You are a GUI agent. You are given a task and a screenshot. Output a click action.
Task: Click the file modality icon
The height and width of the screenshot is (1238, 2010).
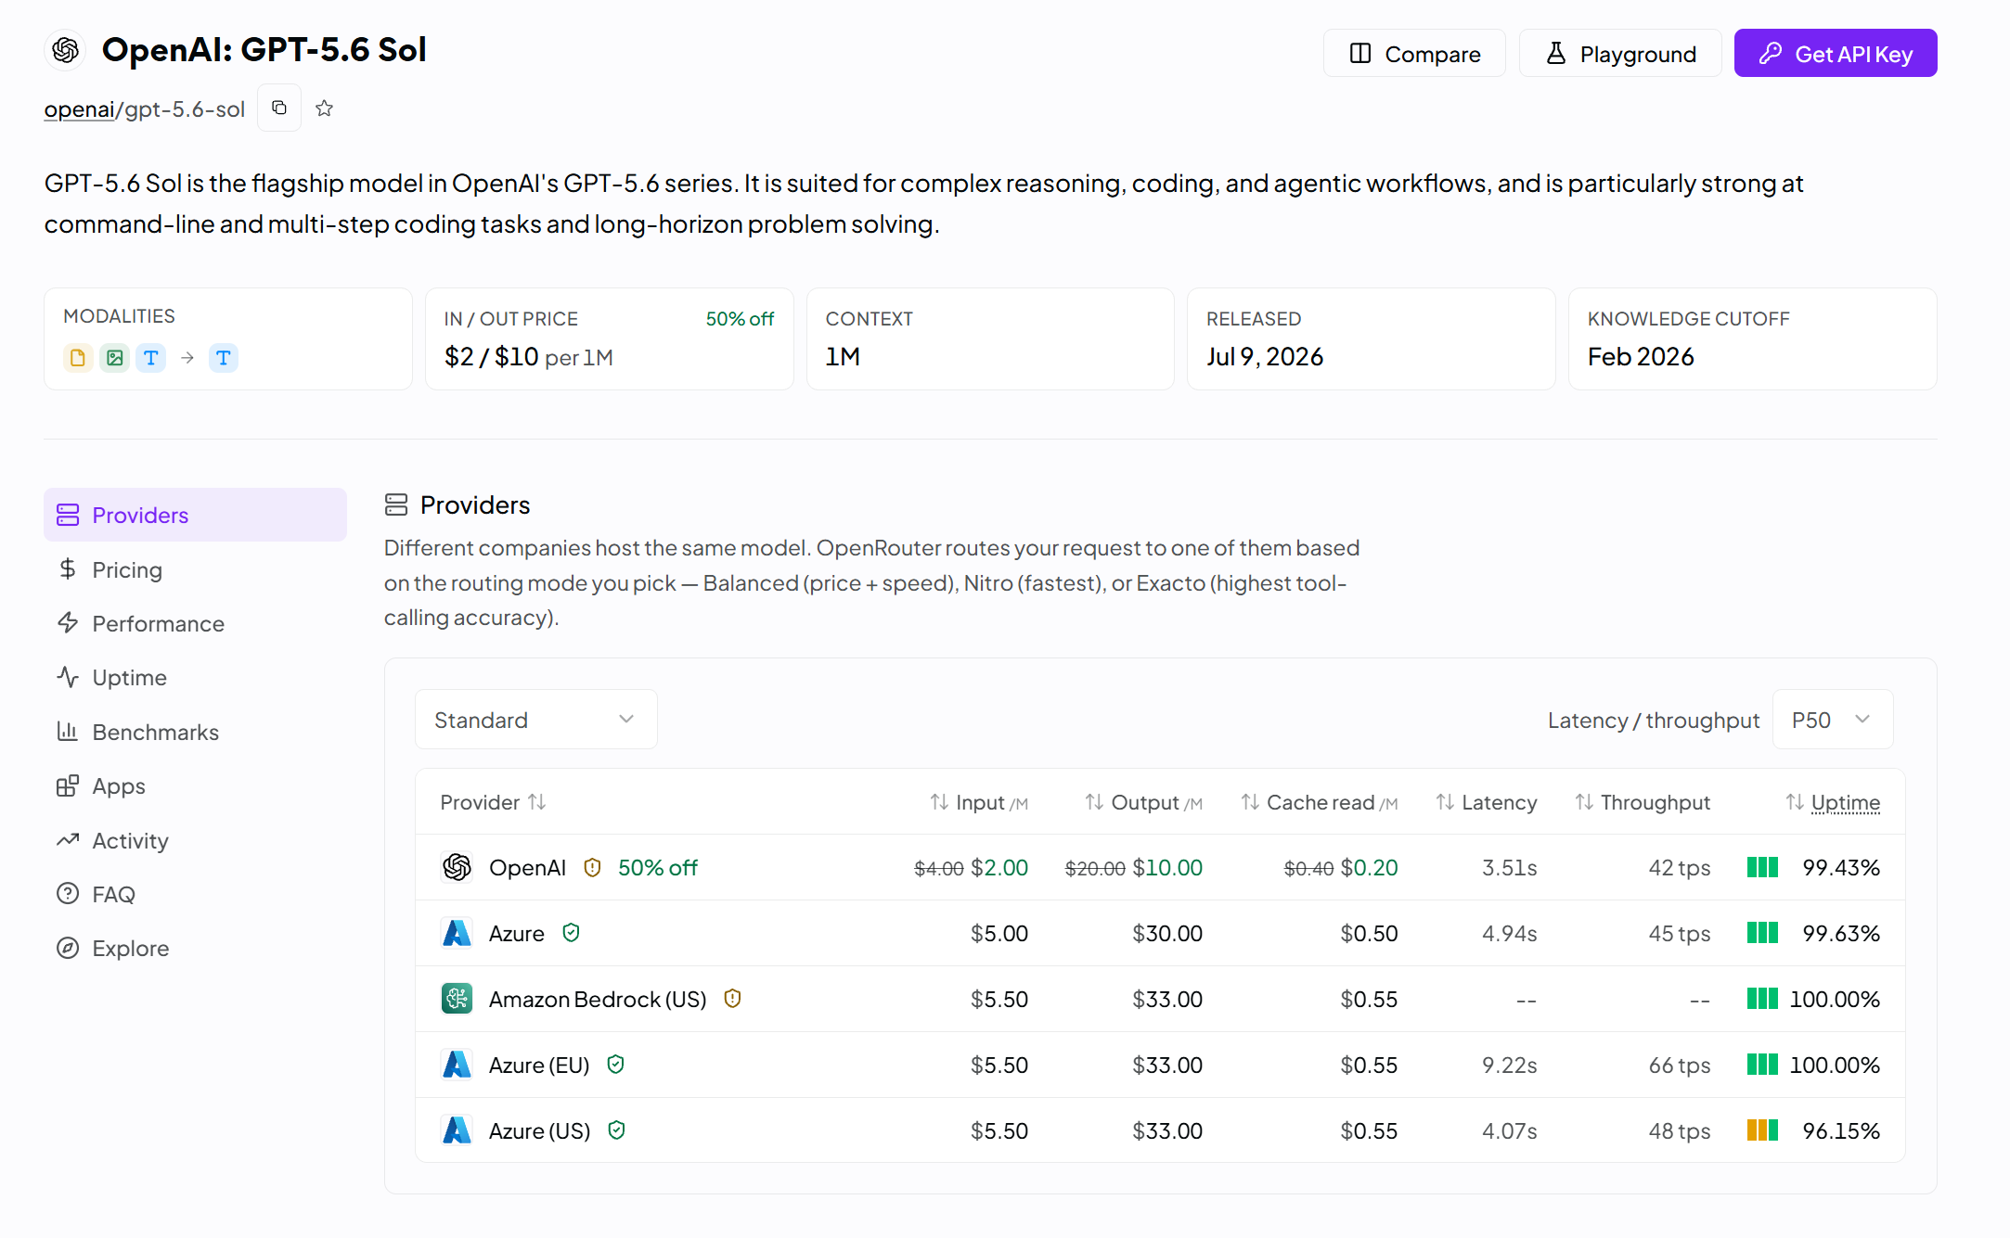(78, 358)
